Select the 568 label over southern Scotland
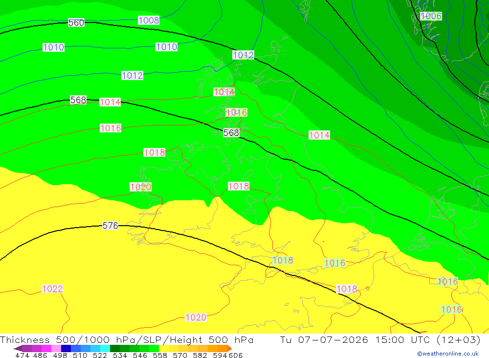This screenshot has height=358, width=489. (231, 133)
